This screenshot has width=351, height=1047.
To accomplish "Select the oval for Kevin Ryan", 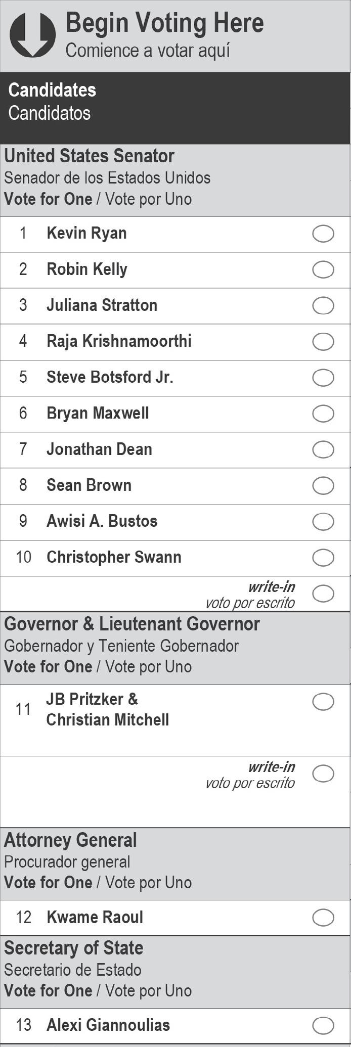I will click(323, 234).
